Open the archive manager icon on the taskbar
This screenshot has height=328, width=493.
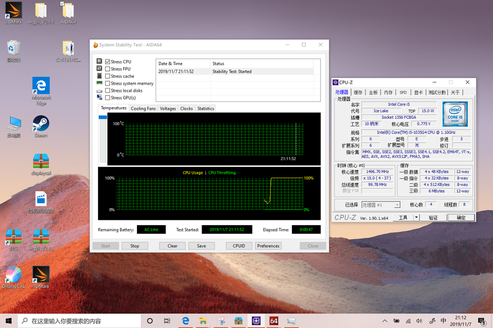tap(238, 321)
